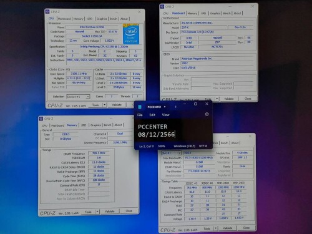Click the Notepad app icon in title bar
312x234 pixels.
click(140, 107)
